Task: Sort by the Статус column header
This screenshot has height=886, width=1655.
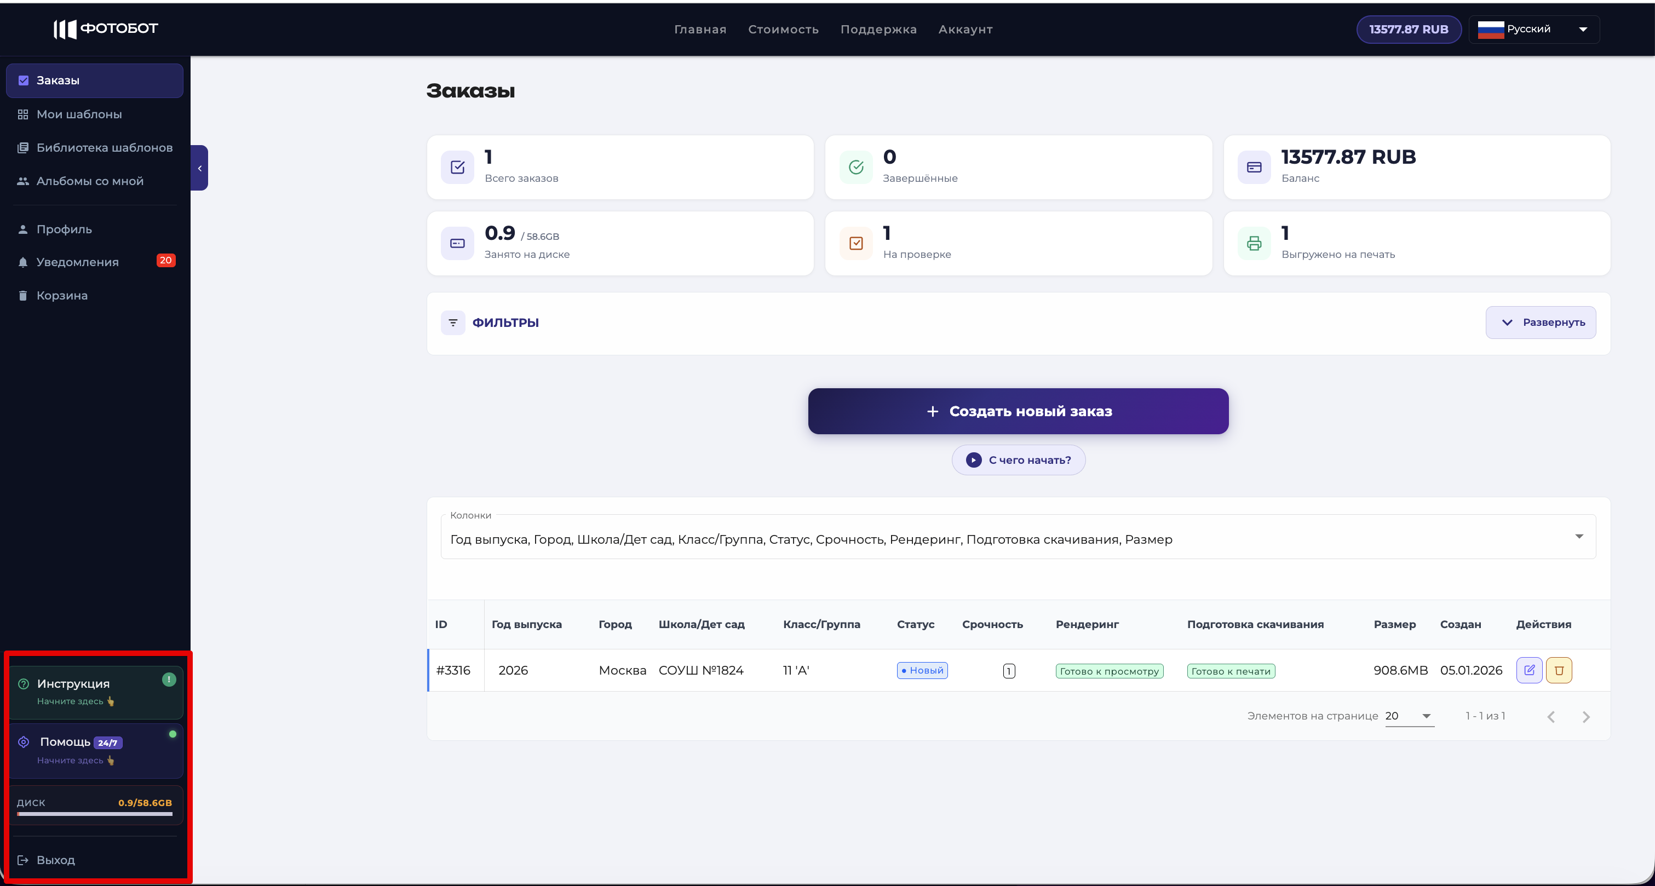Action: pyautogui.click(x=916, y=624)
